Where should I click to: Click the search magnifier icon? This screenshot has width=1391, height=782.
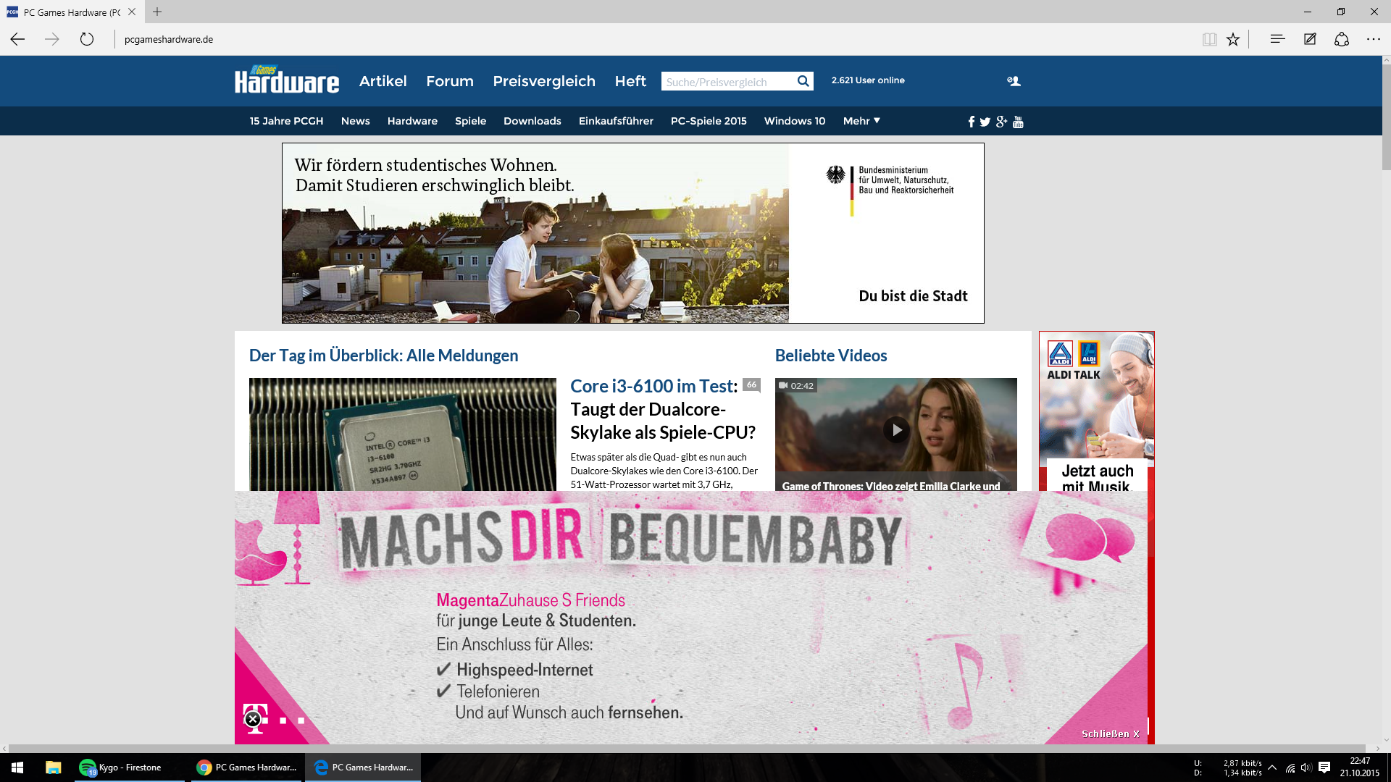803,81
